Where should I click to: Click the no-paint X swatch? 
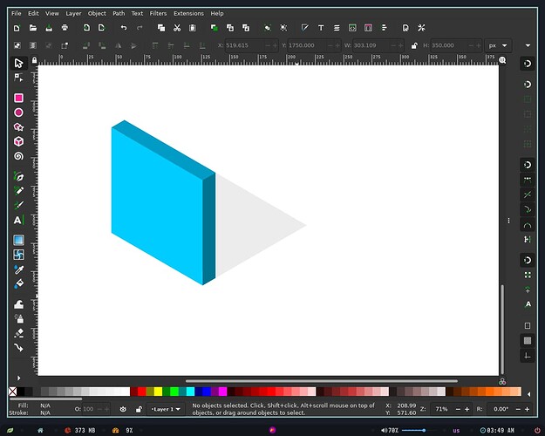[x=12, y=392]
